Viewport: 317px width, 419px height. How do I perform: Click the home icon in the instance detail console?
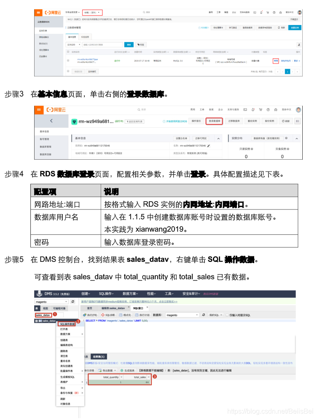pyautogui.click(x=276, y=109)
